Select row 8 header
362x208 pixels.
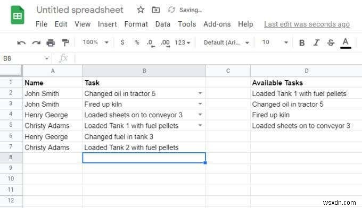click(x=11, y=158)
